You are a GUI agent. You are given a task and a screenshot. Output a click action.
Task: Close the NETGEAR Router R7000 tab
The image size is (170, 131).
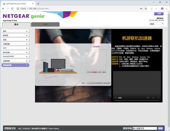point(33,4)
